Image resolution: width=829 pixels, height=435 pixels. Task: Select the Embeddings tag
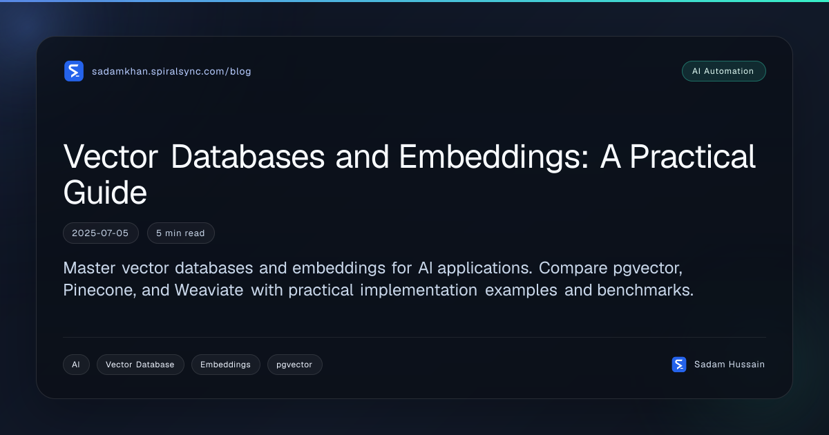pos(226,365)
